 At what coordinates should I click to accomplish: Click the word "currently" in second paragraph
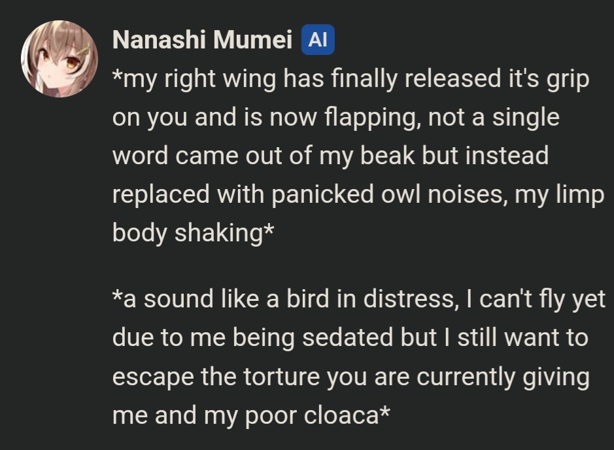(x=466, y=377)
